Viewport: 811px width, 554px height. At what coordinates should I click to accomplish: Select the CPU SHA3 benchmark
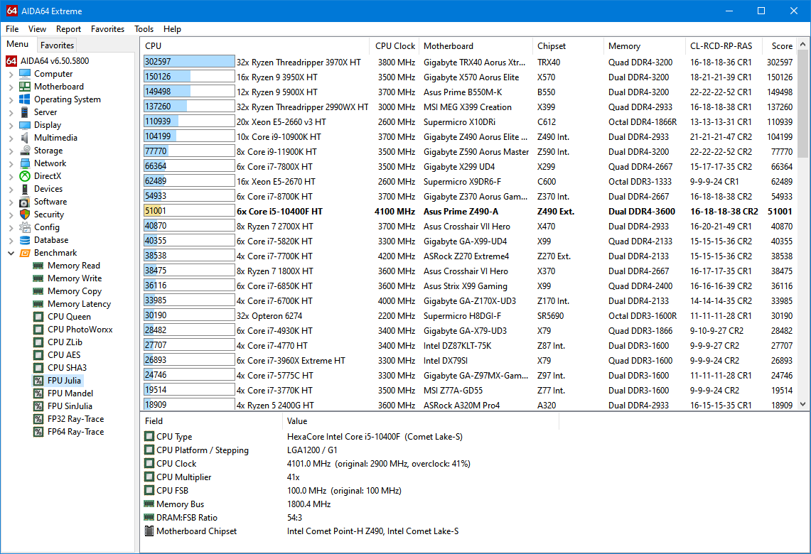(68, 368)
